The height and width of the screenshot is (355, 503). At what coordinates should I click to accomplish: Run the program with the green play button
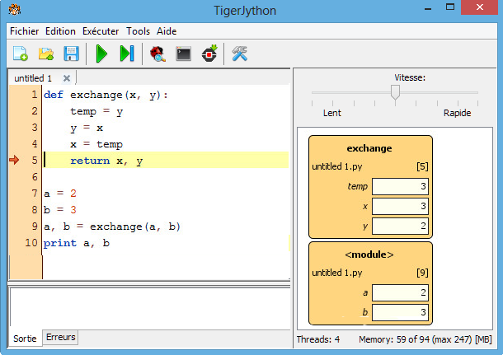(101, 54)
